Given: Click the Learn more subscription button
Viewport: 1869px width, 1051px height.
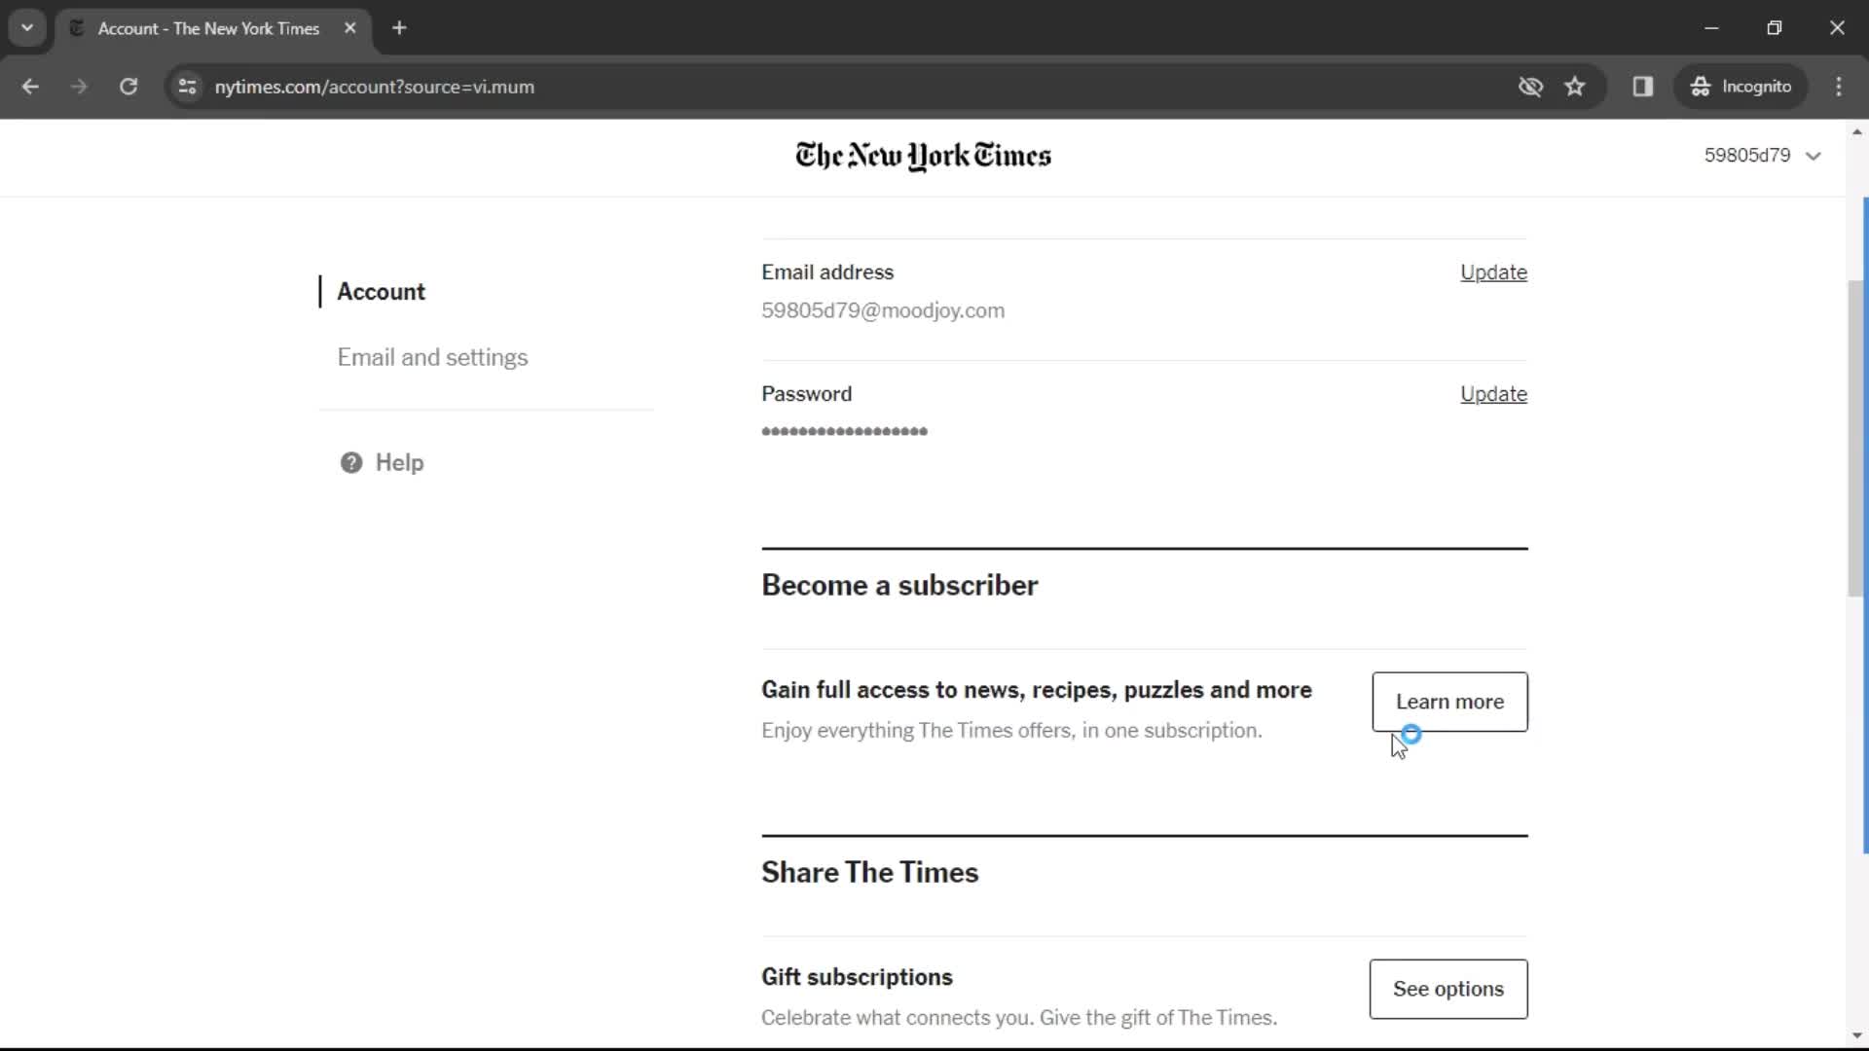Looking at the screenshot, I should coord(1449,701).
